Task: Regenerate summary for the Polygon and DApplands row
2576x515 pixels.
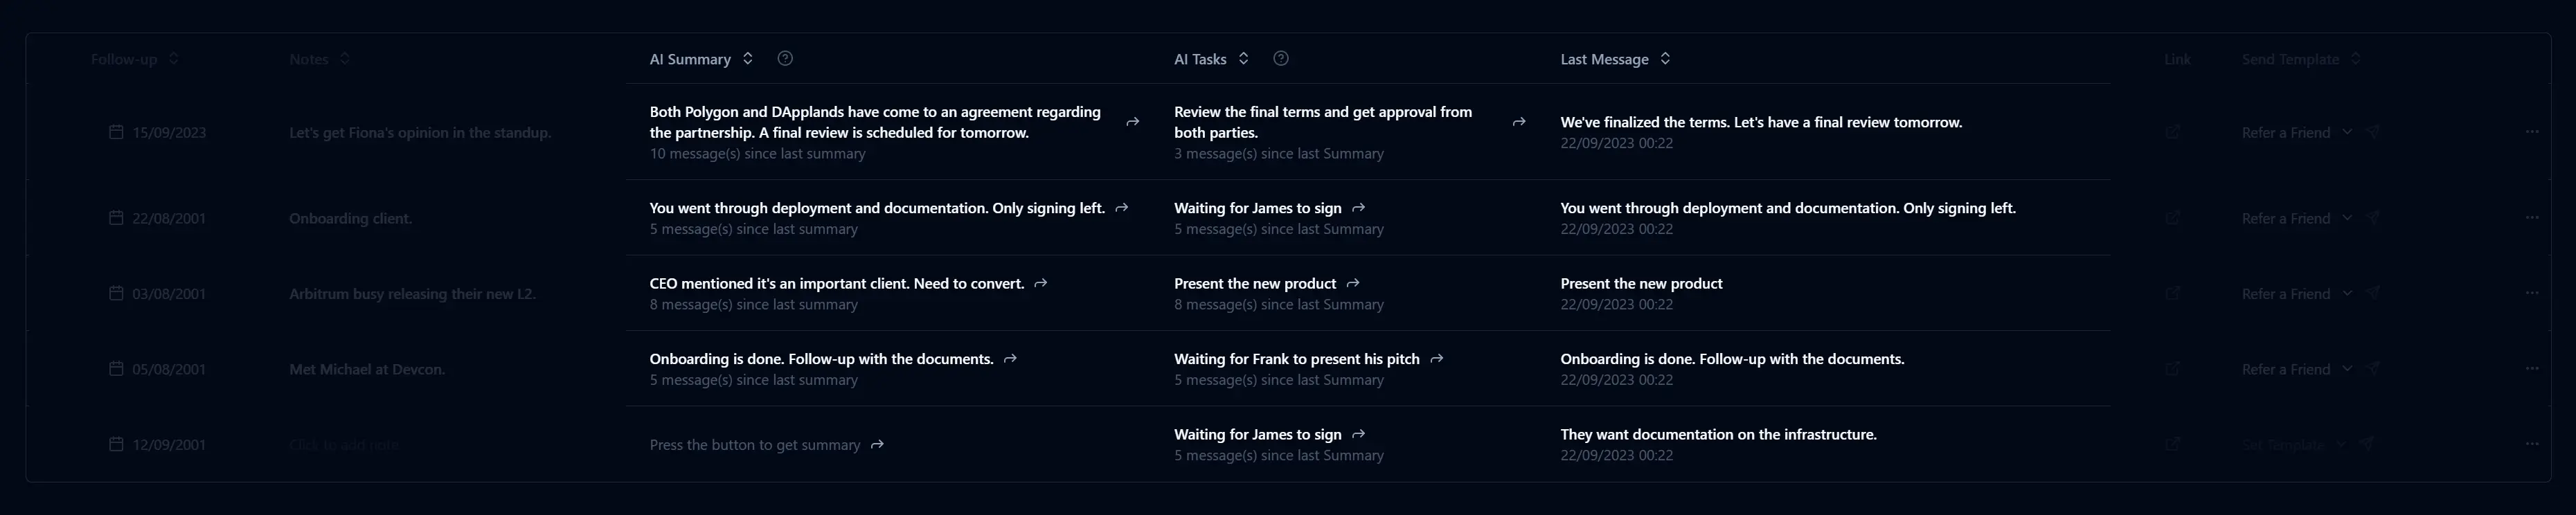Action: click(x=1132, y=122)
